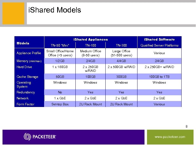Click the 'Appliance Profile' row label
196x147 pixels.
point(29,53)
